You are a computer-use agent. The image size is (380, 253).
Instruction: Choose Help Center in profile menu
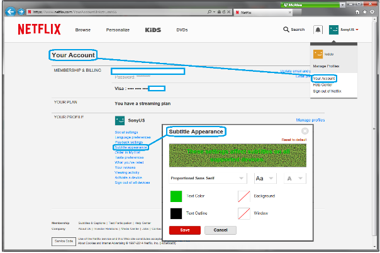coord(322,85)
